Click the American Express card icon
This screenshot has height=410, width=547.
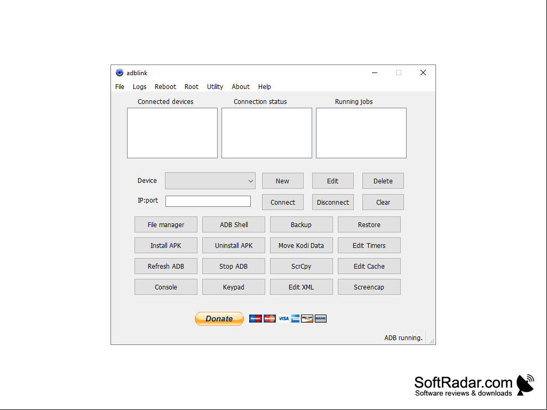295,318
